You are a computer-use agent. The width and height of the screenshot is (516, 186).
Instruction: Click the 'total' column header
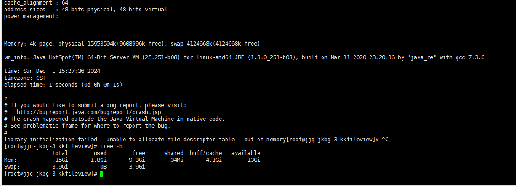pos(60,153)
